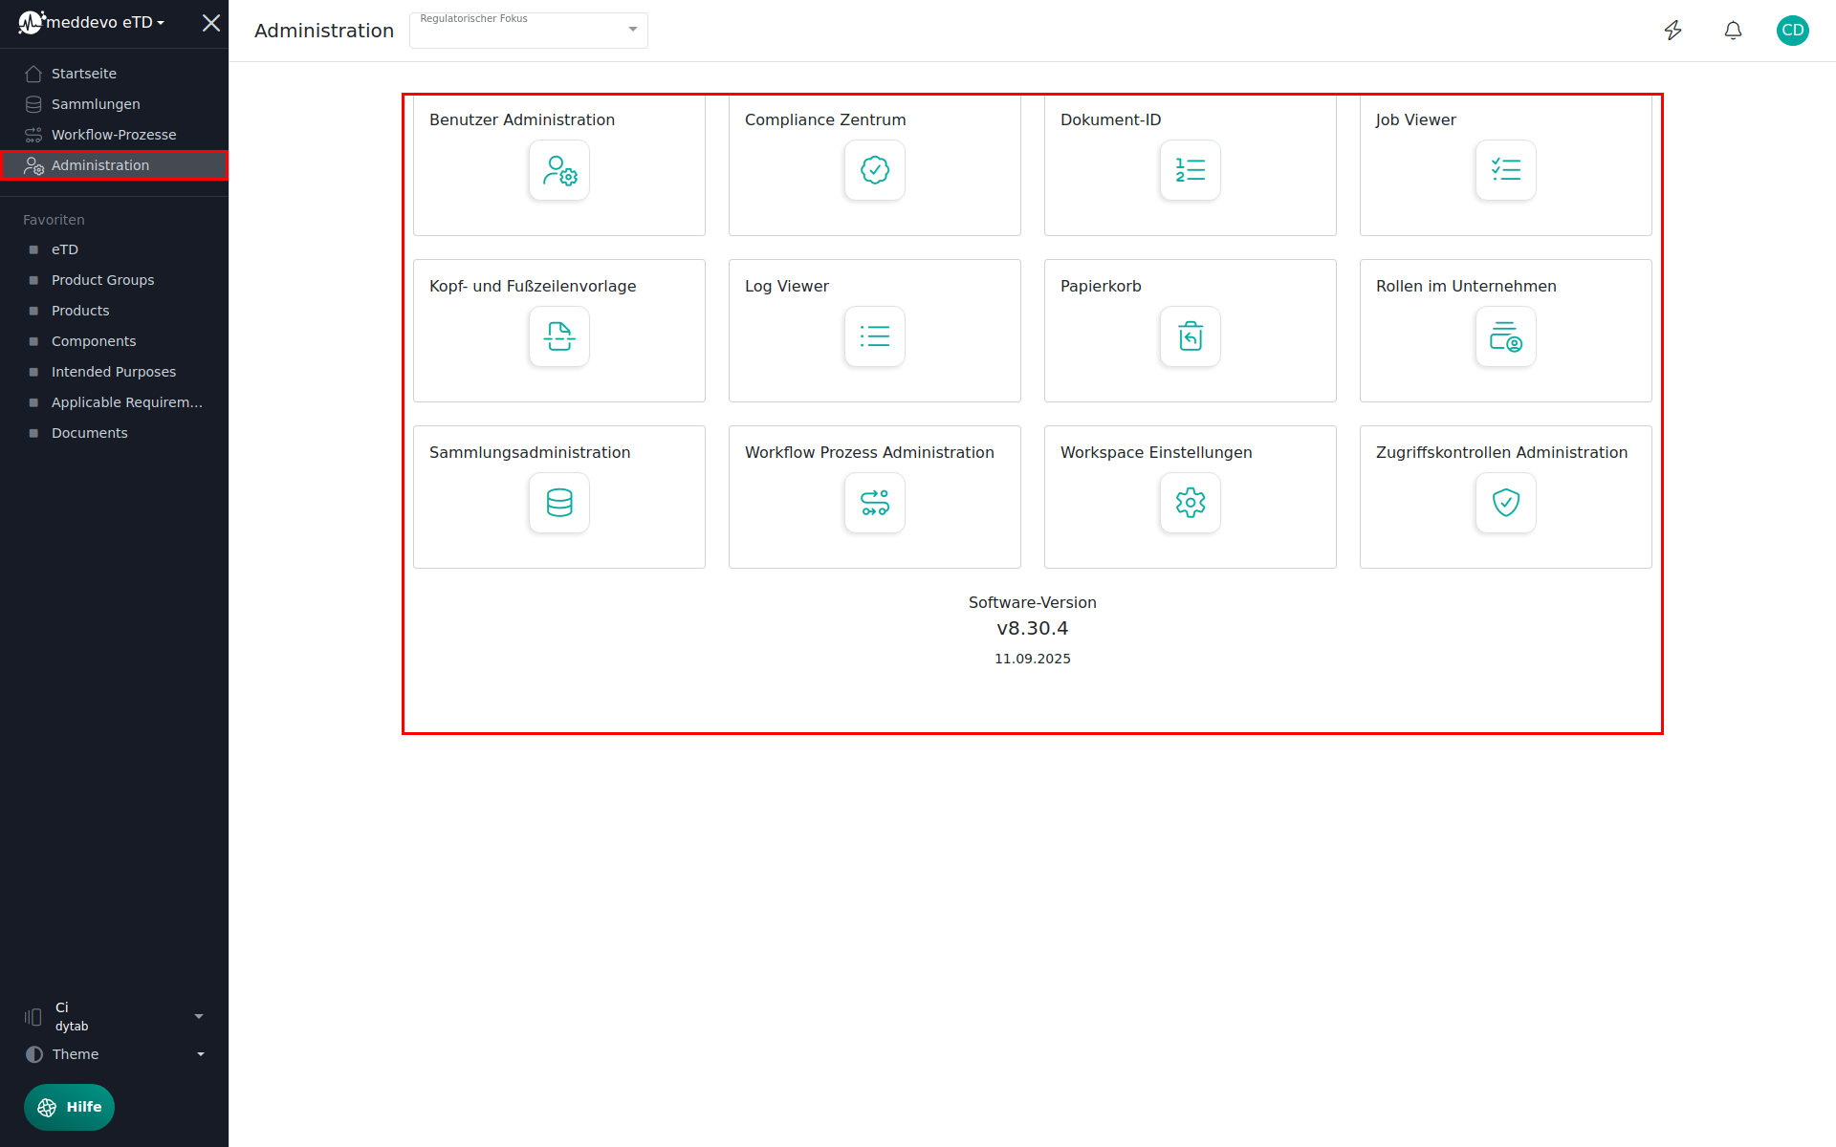Screen dimensions: 1836x1147
Task: Open the Benutzer Administration user-gear icon
Action: tap(559, 170)
